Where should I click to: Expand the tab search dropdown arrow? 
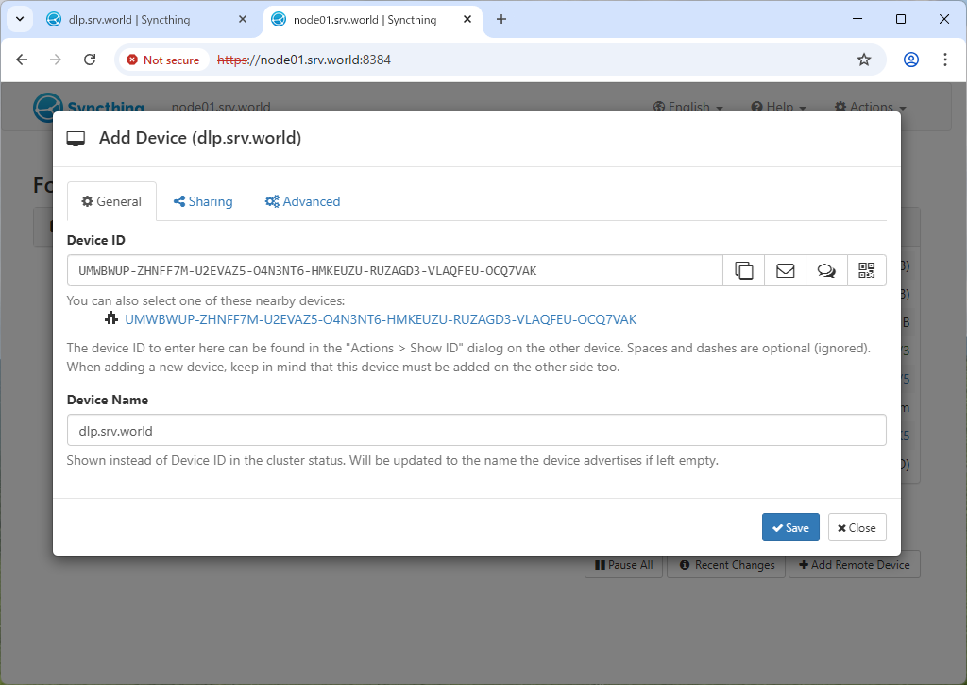[19, 19]
